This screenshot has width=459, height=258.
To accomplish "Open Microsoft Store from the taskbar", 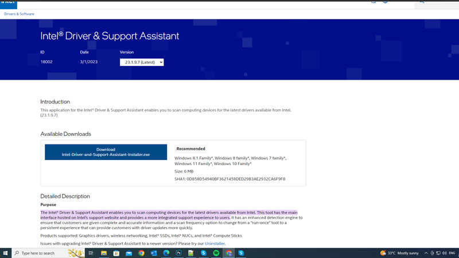I will click(116, 253).
